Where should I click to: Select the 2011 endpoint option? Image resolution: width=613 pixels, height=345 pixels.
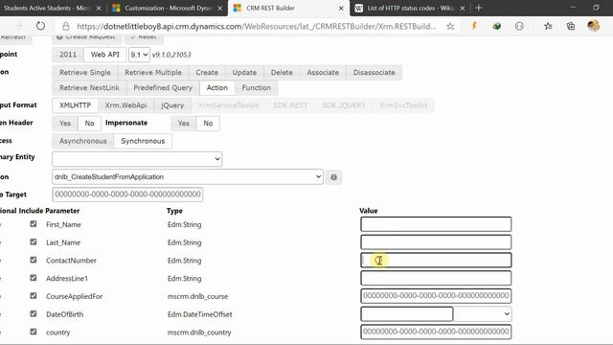click(68, 55)
